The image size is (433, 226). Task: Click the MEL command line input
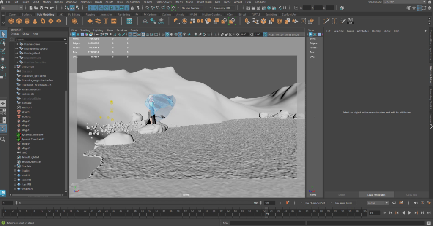267,223
